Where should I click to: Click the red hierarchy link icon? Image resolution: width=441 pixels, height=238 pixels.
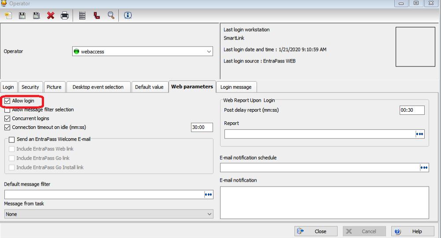(96, 15)
